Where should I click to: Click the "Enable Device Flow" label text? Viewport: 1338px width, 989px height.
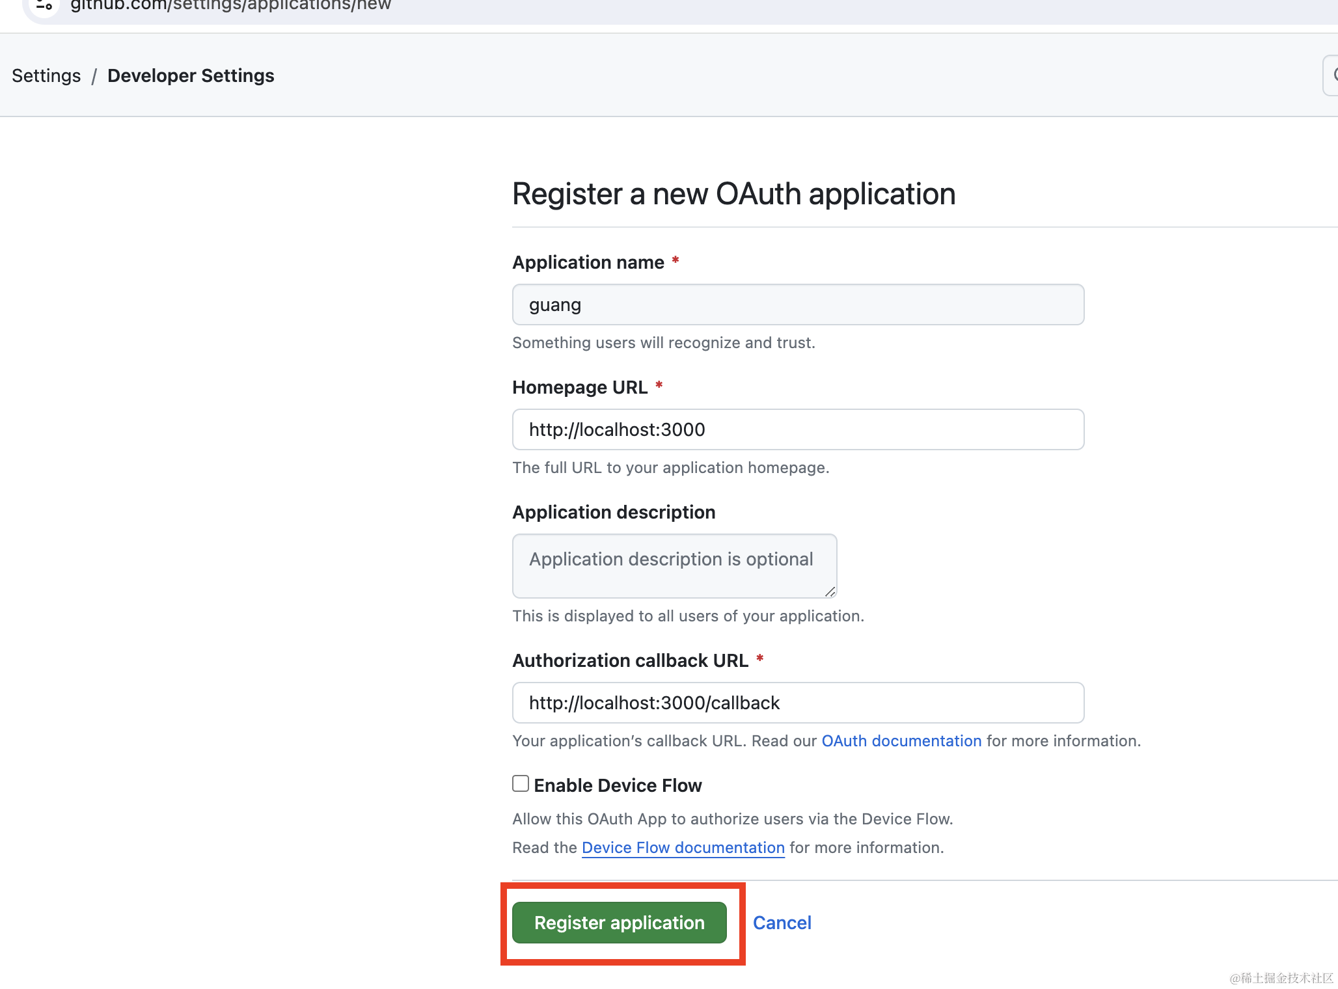click(x=618, y=786)
